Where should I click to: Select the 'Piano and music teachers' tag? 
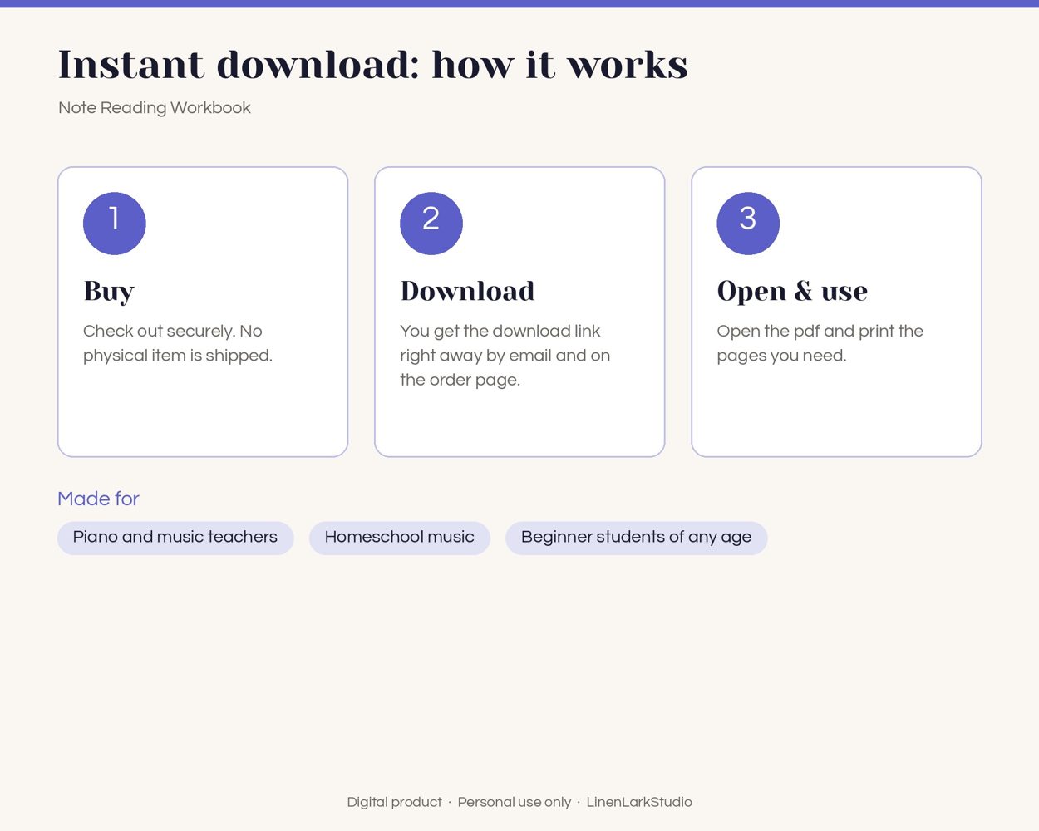(x=175, y=538)
